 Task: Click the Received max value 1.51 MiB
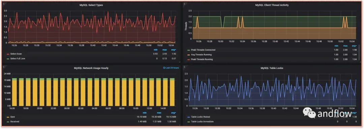coord(157,122)
